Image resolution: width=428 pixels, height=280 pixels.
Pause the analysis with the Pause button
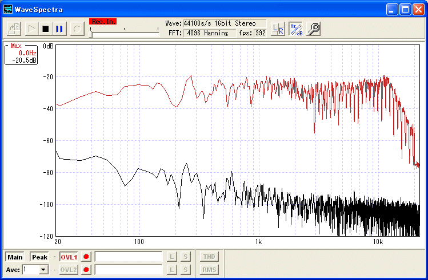(59, 29)
